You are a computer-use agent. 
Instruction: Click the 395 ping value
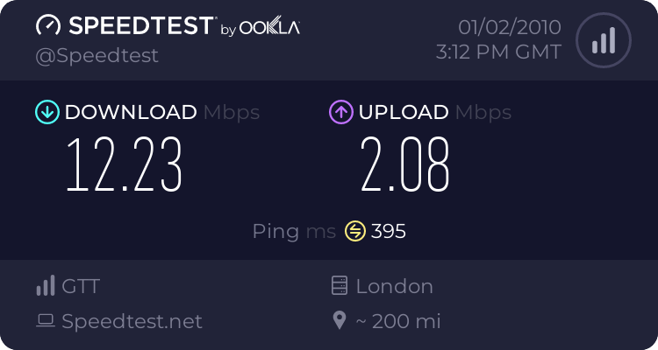tap(388, 231)
